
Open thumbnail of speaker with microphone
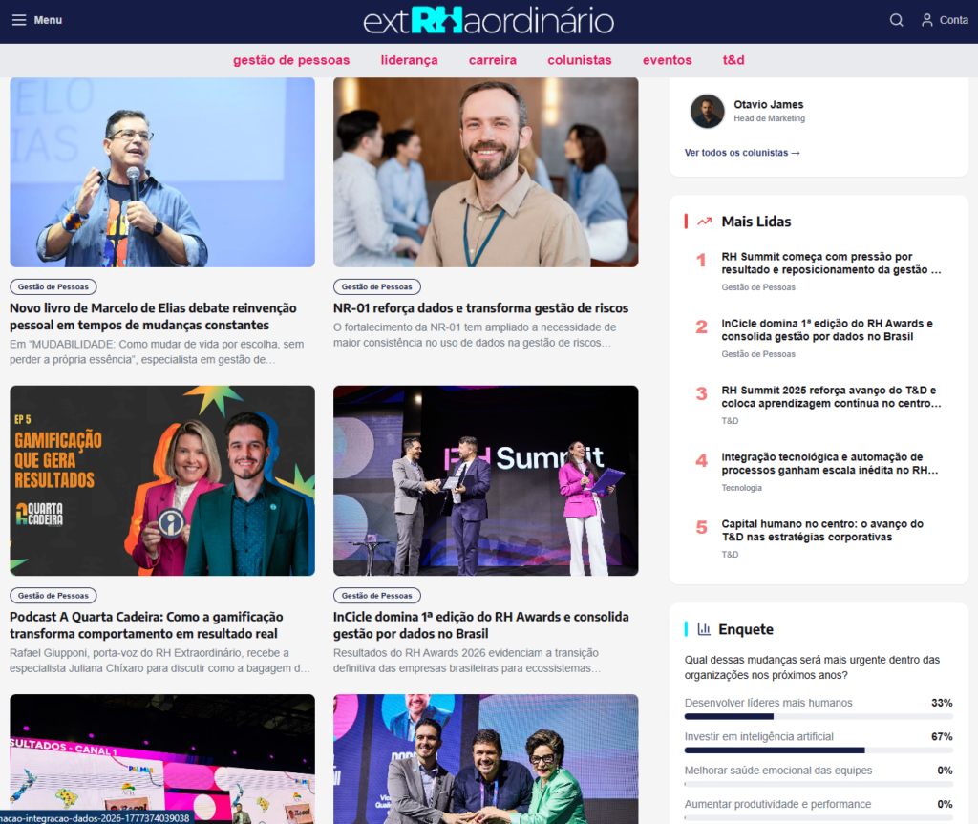(162, 172)
